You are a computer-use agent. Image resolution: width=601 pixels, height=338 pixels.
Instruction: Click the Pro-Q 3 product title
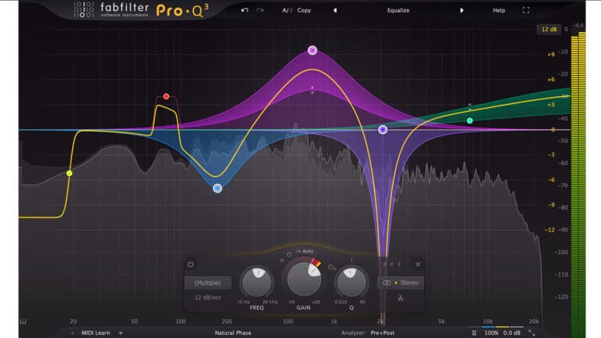pyautogui.click(x=182, y=11)
